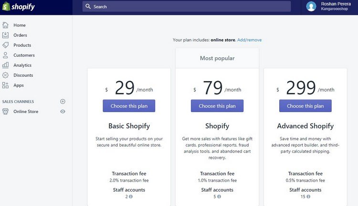Click the 0.5% transaction fee text
Viewport: 358px width, 206px height.
pos(305,180)
